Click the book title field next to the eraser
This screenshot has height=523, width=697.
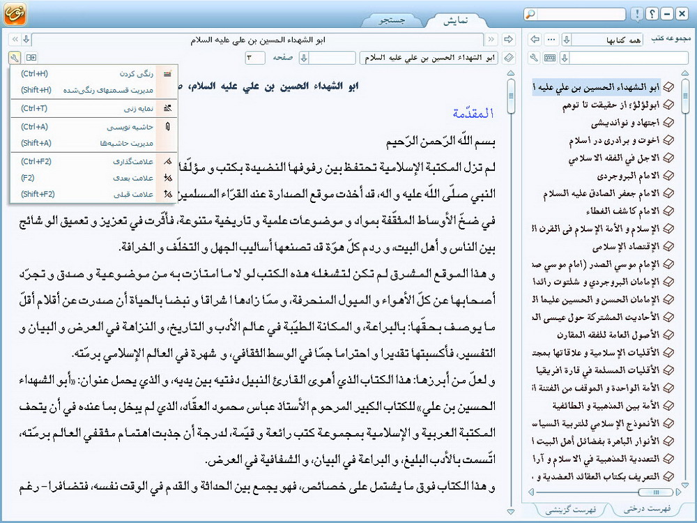click(x=429, y=58)
